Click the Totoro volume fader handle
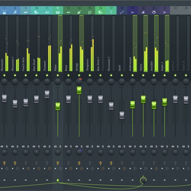Viewport: 191px width, 191px height. pyautogui.click(x=143, y=99)
